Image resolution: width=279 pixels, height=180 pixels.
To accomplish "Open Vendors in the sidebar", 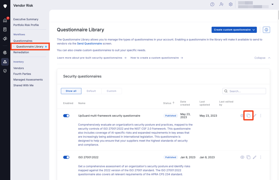I will click(x=19, y=68).
